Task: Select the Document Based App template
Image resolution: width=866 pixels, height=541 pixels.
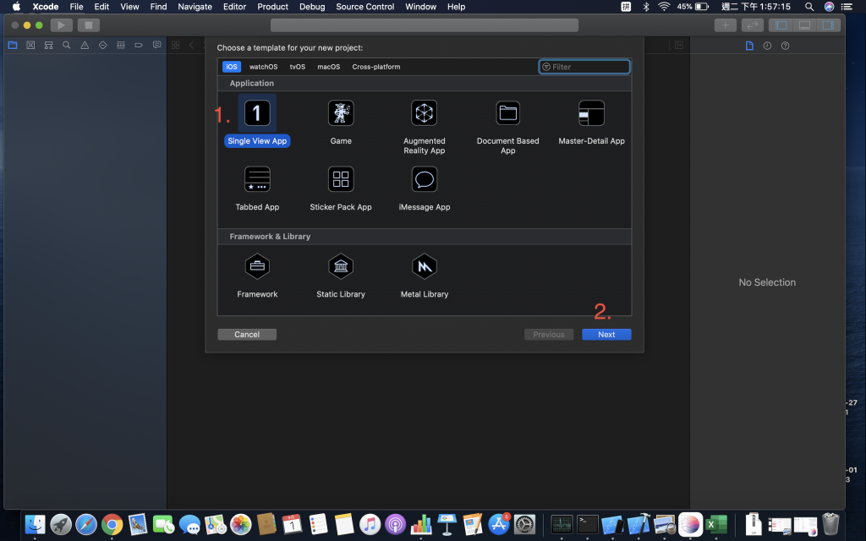Action: (507, 113)
